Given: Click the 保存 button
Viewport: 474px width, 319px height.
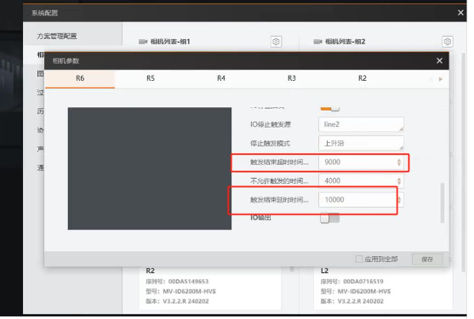Looking at the screenshot, I should 427,259.
